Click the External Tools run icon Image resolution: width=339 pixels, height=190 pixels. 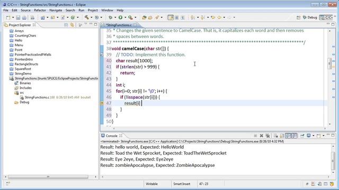[131, 17]
